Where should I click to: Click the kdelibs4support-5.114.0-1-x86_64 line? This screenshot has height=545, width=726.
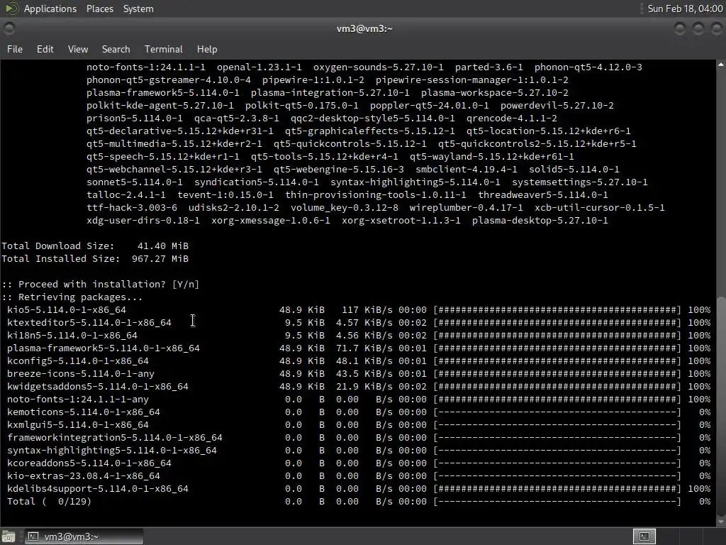pos(358,488)
